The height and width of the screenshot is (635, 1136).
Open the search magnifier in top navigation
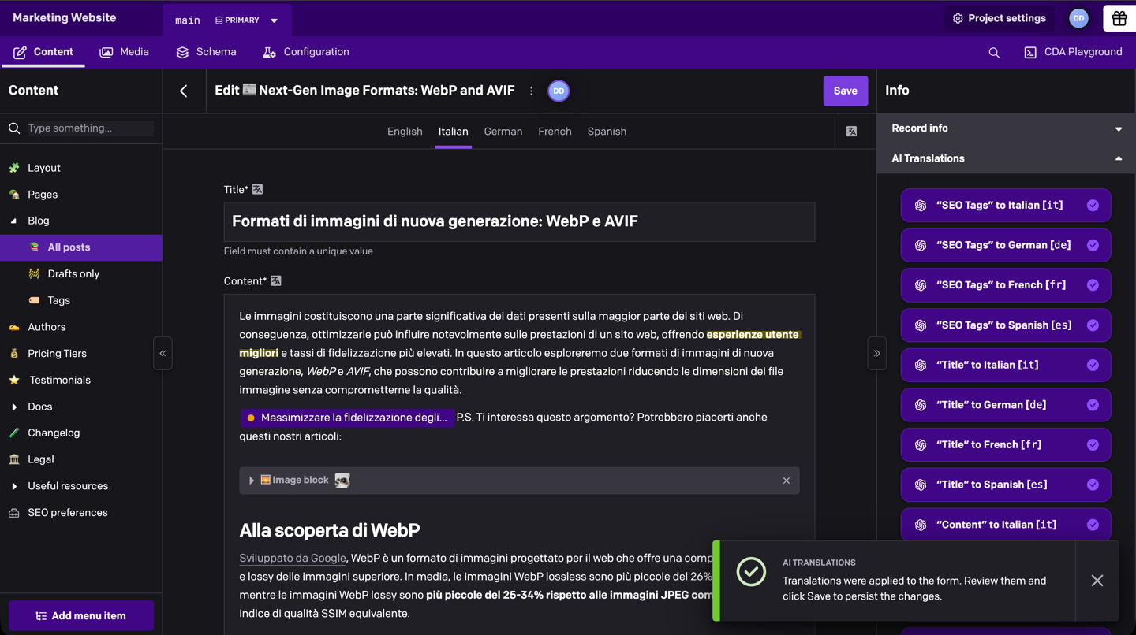pyautogui.click(x=994, y=53)
